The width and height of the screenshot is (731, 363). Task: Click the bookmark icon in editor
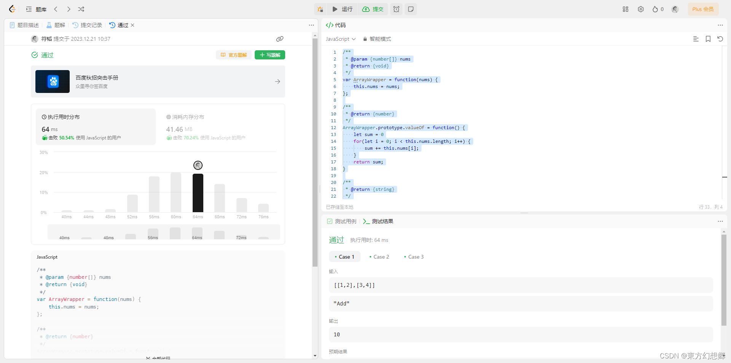(708, 39)
